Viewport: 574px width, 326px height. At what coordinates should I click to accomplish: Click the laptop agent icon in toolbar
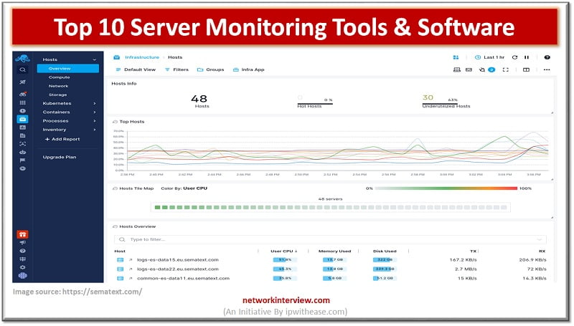pyautogui.click(x=457, y=69)
